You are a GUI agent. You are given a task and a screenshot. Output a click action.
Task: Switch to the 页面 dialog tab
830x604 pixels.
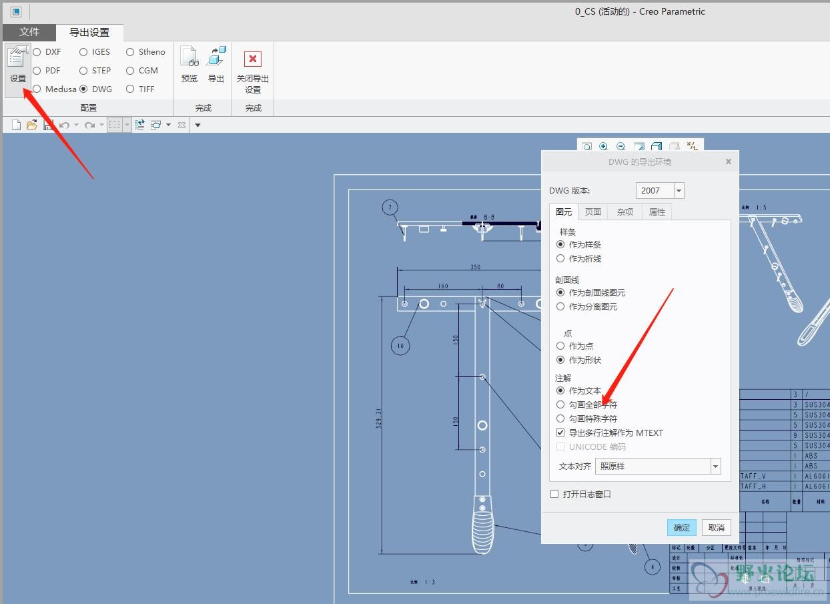point(593,212)
